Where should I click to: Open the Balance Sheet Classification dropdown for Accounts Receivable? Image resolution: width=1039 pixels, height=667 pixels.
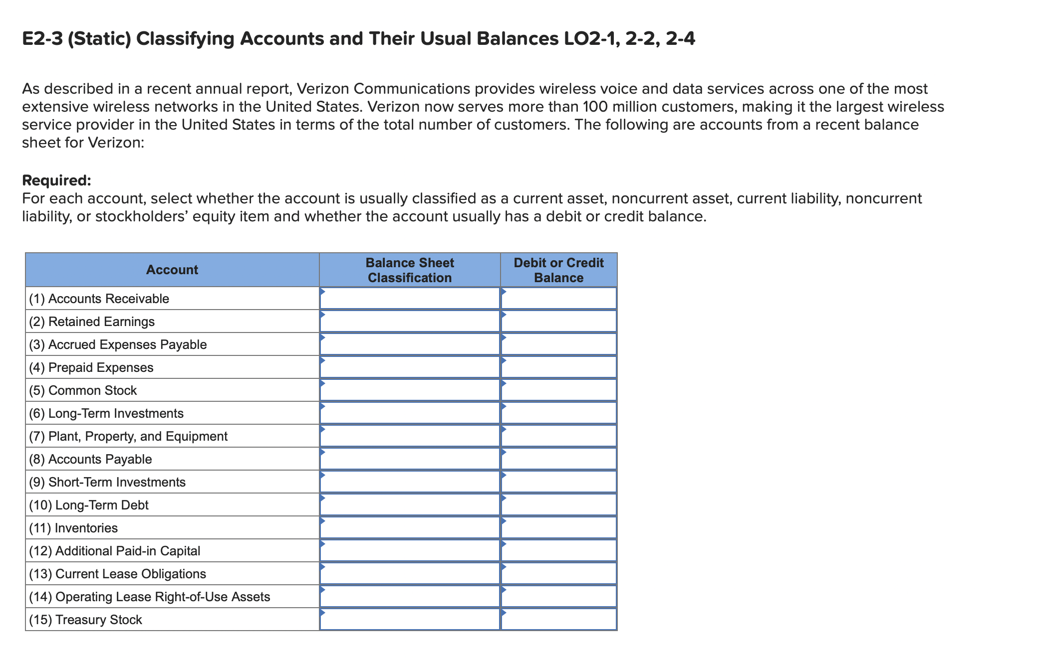click(409, 298)
